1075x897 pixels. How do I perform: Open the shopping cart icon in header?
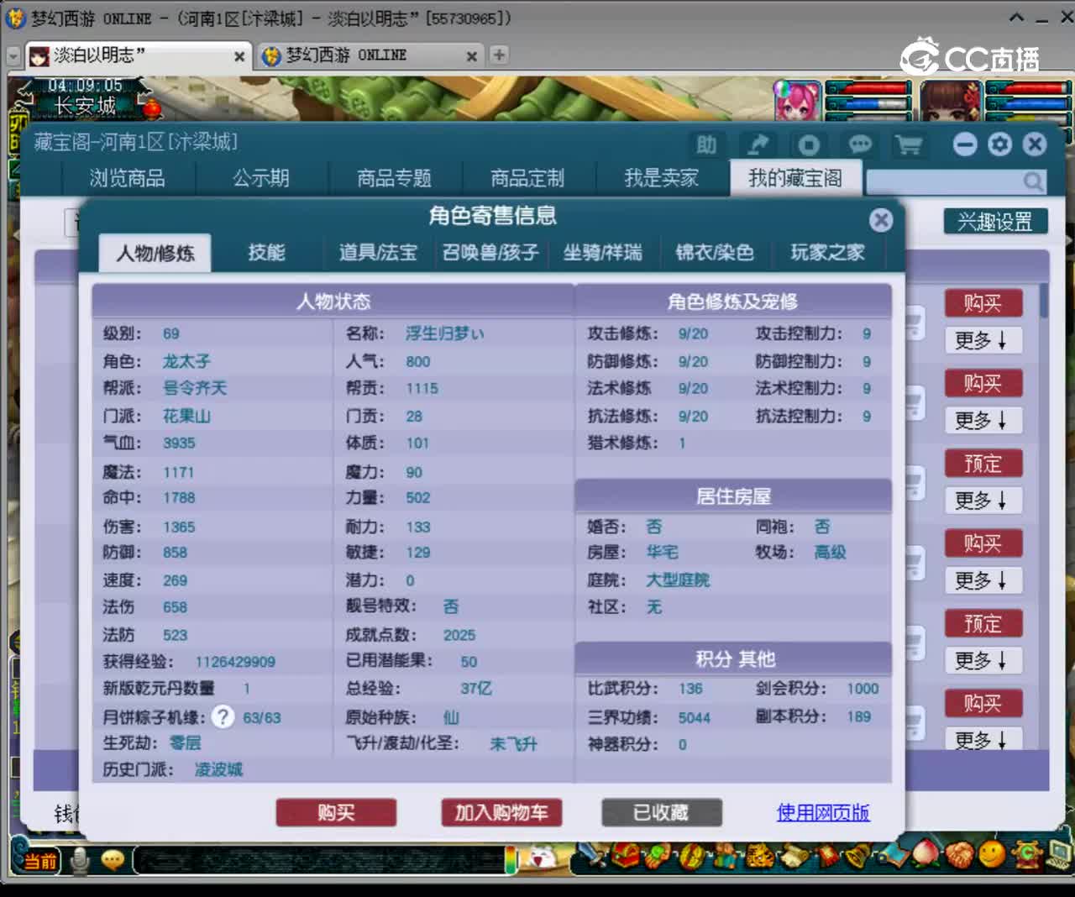[909, 145]
